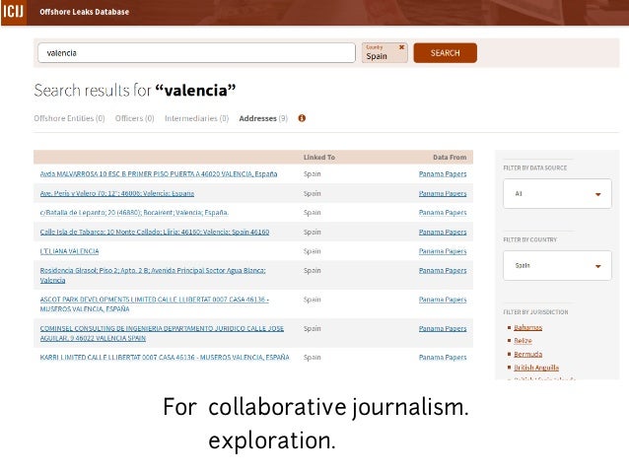Switch to the Officers tab
This screenshot has height=472, width=629.
click(135, 118)
